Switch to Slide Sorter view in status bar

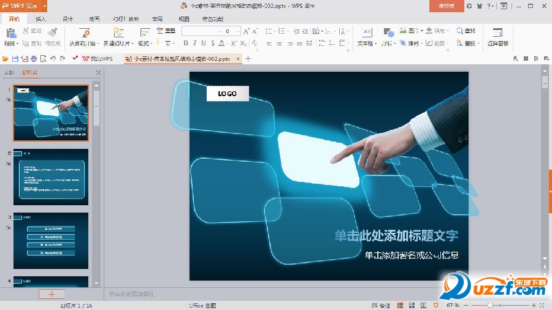point(412,306)
